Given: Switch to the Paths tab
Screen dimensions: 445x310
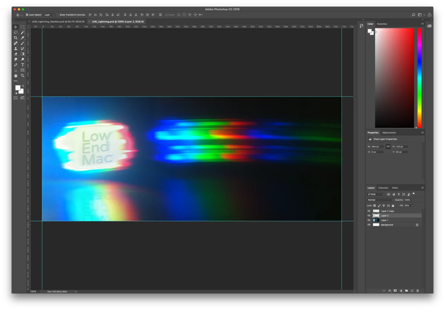Looking at the screenshot, I should click(395, 188).
